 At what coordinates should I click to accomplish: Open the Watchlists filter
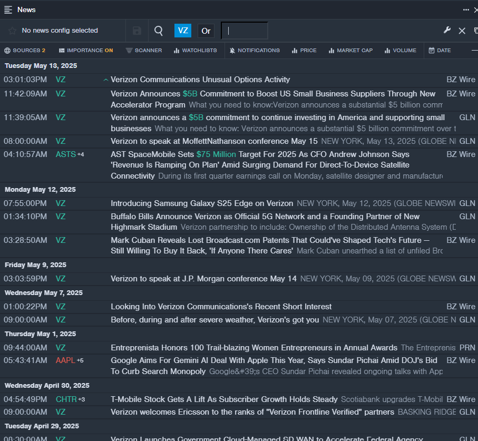(x=196, y=50)
